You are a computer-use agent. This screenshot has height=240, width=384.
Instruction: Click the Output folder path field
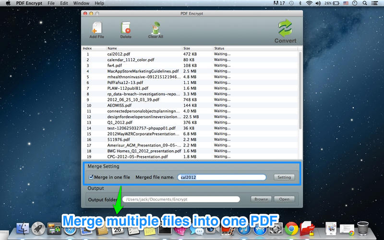(181, 199)
